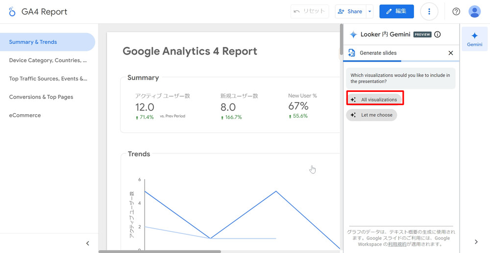Go to Device Category, Countries page
The width and height of the screenshot is (490, 253).
[x=48, y=61]
